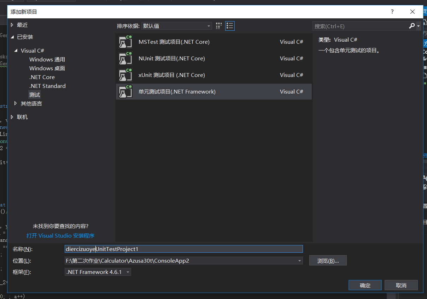The height and width of the screenshot is (299, 427).
Task: Switch to small icons grid view
Action: 219,26
